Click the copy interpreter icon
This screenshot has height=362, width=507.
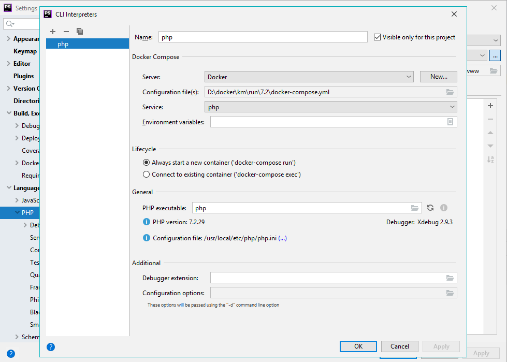click(80, 32)
